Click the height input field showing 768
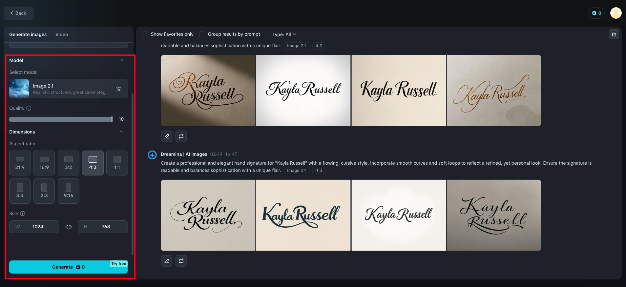The width and height of the screenshot is (626, 287). 103,227
